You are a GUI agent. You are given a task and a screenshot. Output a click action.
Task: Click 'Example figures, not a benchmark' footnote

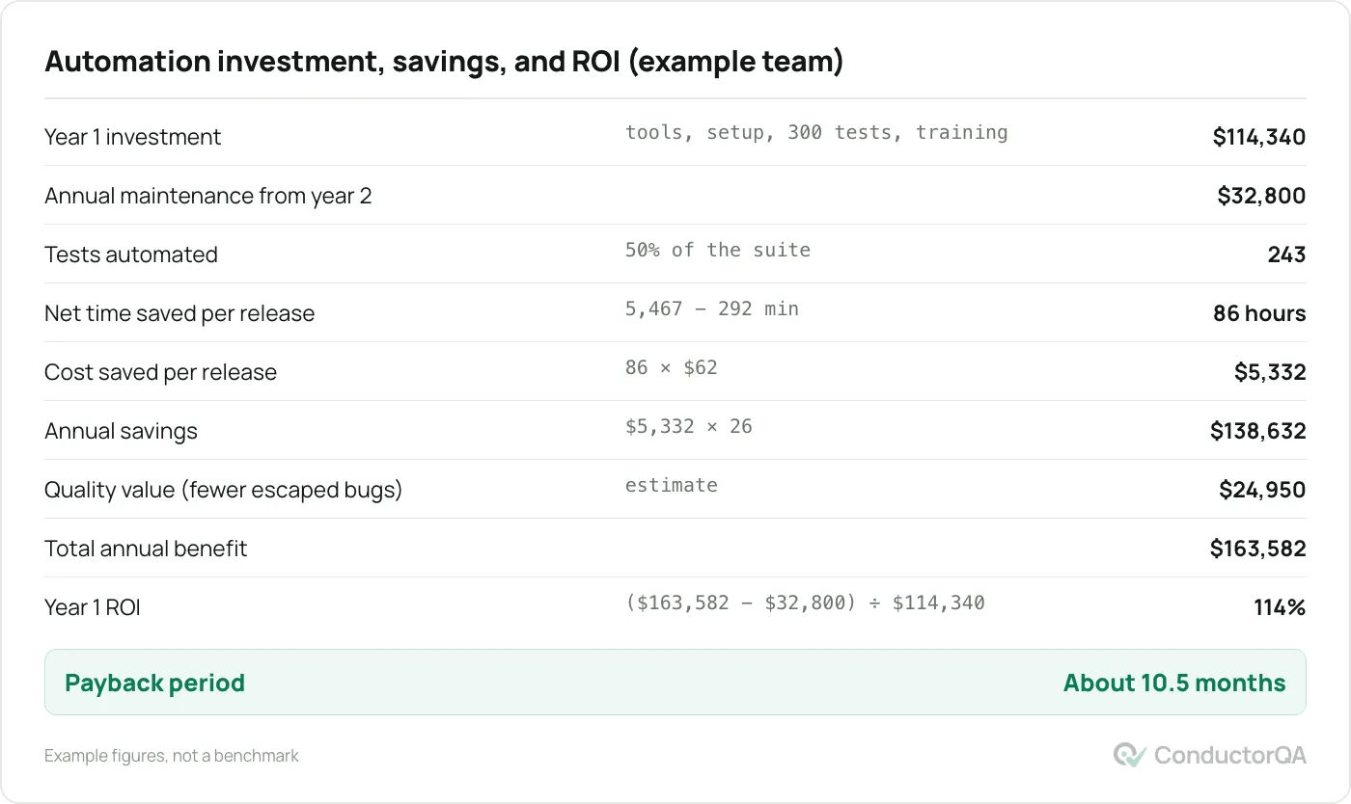172,756
